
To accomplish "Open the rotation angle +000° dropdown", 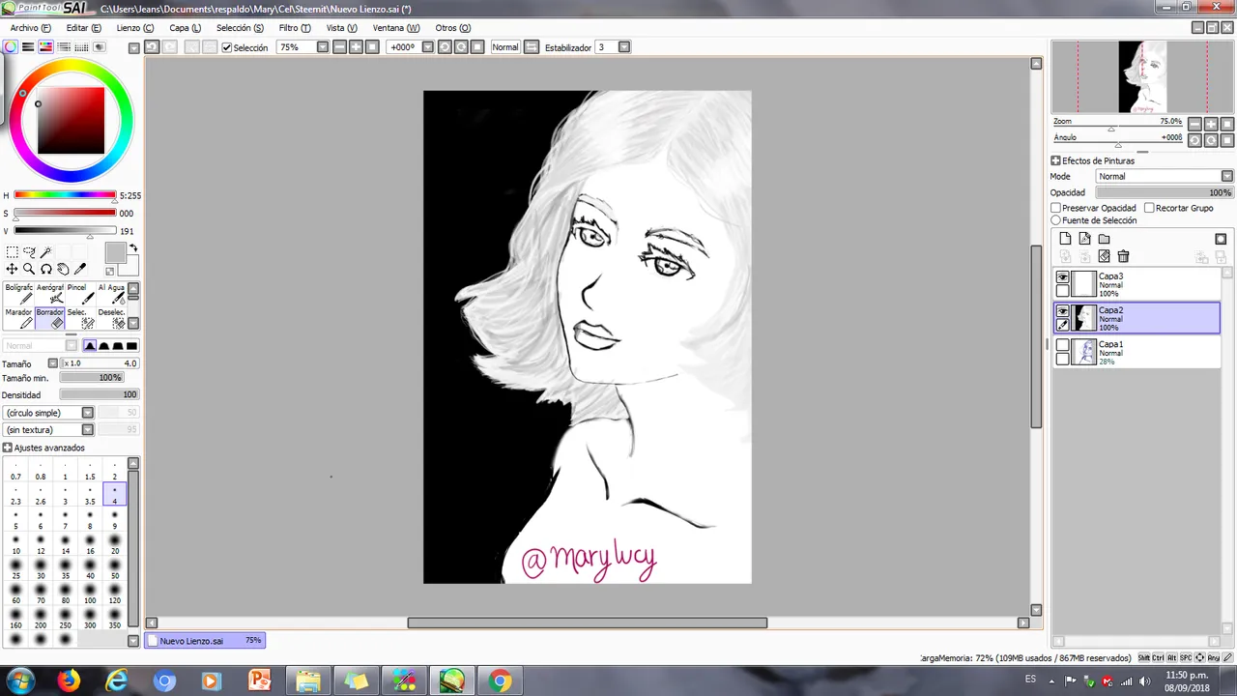I will (427, 47).
